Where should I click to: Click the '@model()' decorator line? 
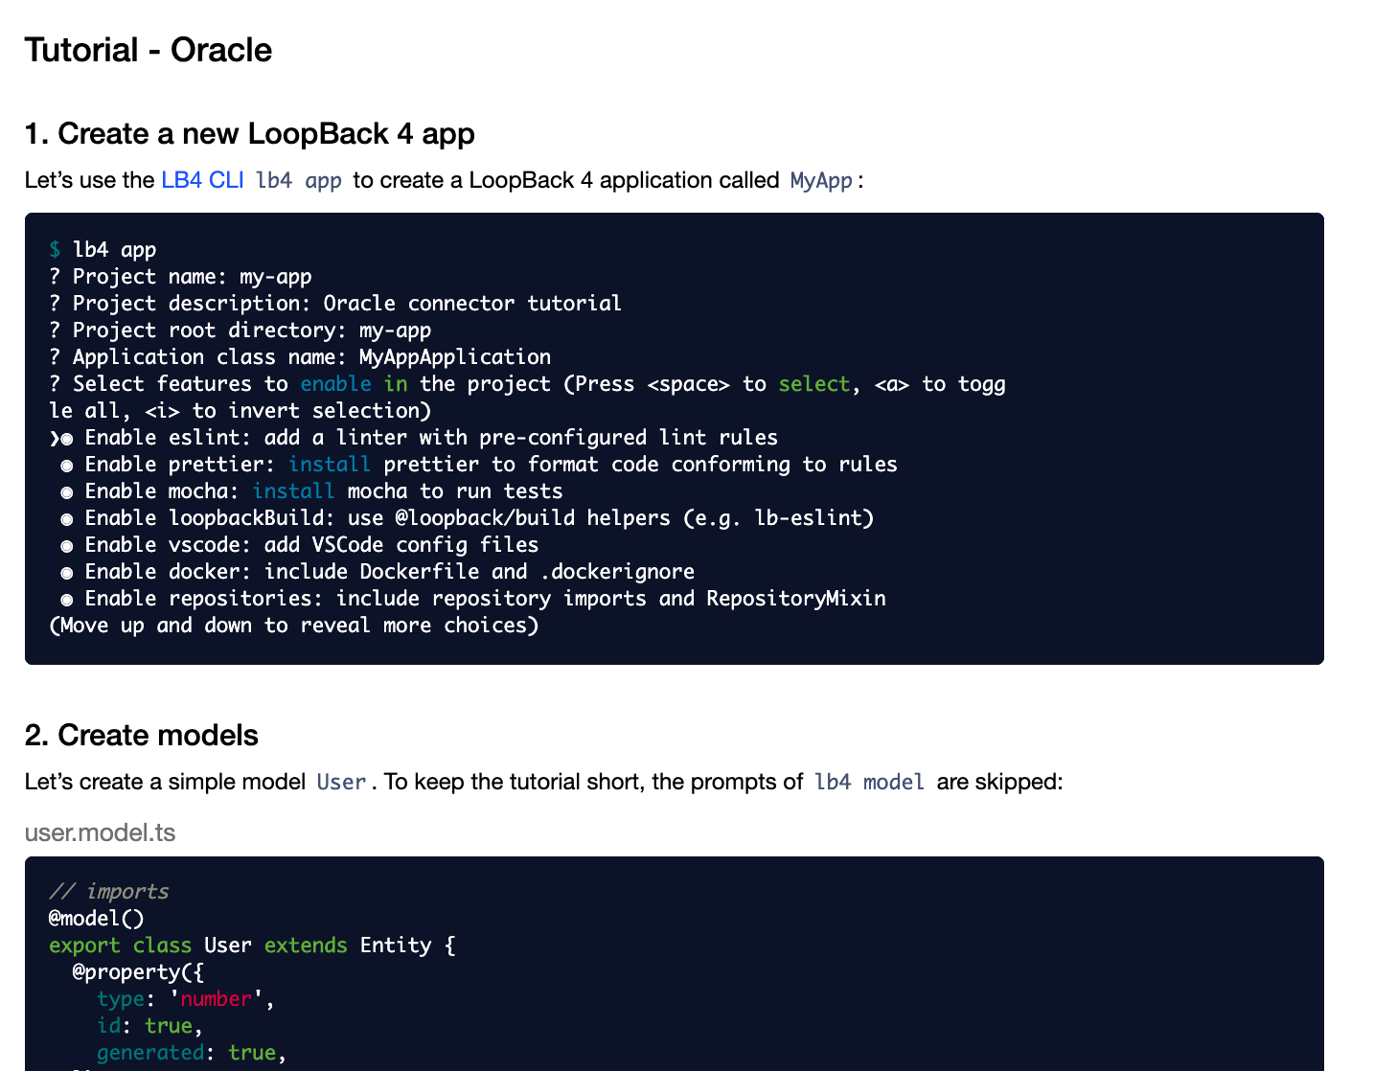[x=97, y=919]
